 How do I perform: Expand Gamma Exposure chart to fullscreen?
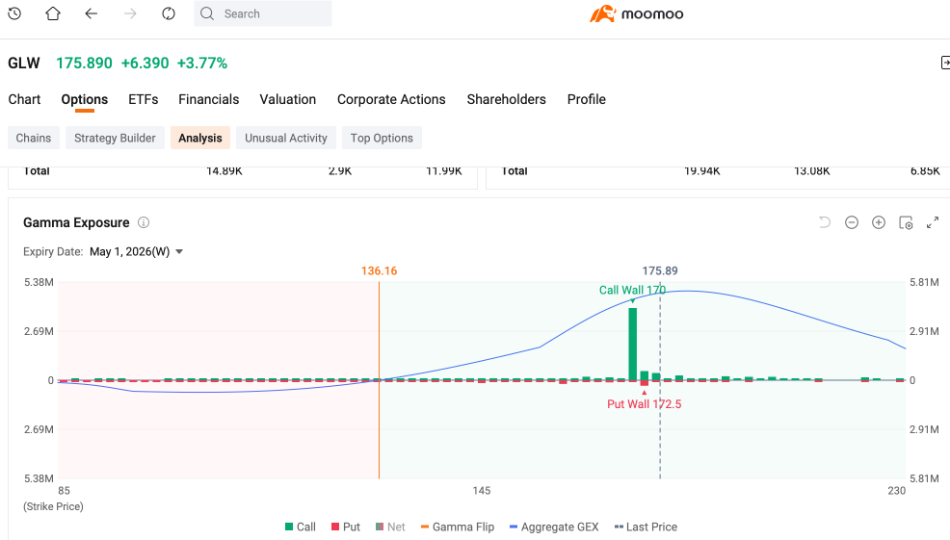[933, 222]
